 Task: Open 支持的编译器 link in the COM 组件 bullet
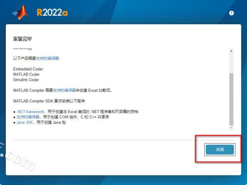click(26, 117)
